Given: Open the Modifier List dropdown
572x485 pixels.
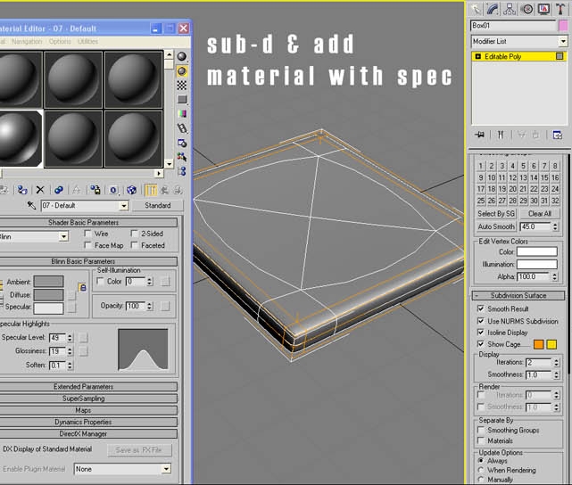Looking at the screenshot, I should coord(563,41).
